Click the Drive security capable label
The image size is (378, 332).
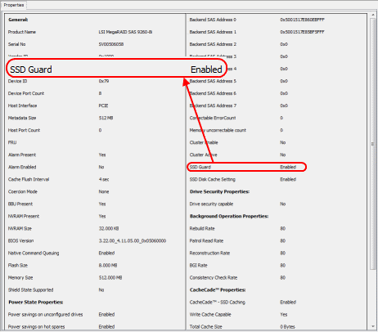[211, 204]
